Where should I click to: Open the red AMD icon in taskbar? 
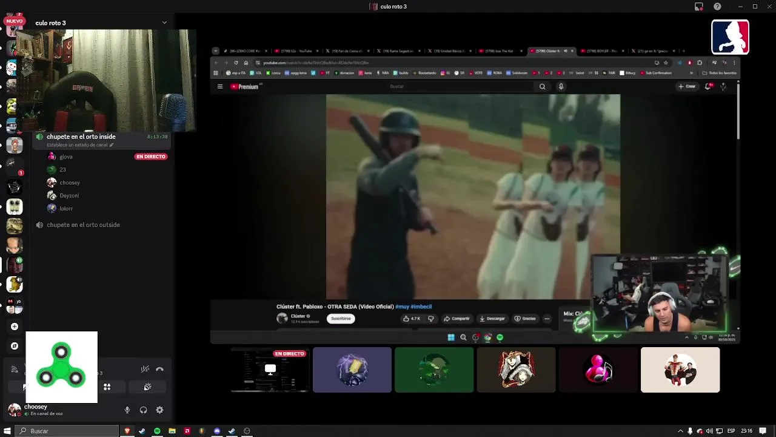[187, 431]
